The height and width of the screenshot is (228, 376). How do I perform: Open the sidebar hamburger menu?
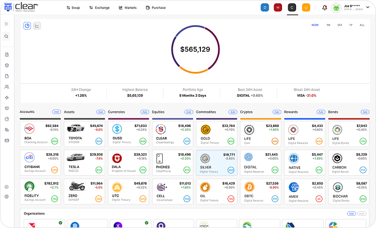(6, 24)
